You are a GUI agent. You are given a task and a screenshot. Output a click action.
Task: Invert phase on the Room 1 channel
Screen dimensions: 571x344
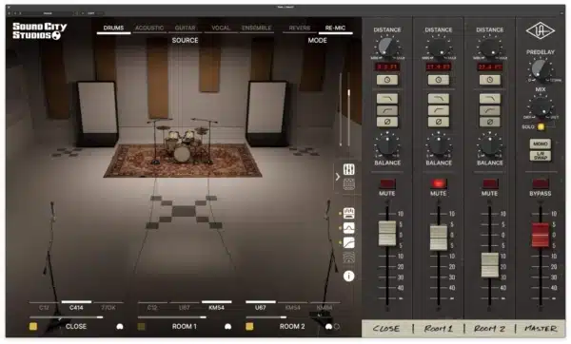[439, 122]
